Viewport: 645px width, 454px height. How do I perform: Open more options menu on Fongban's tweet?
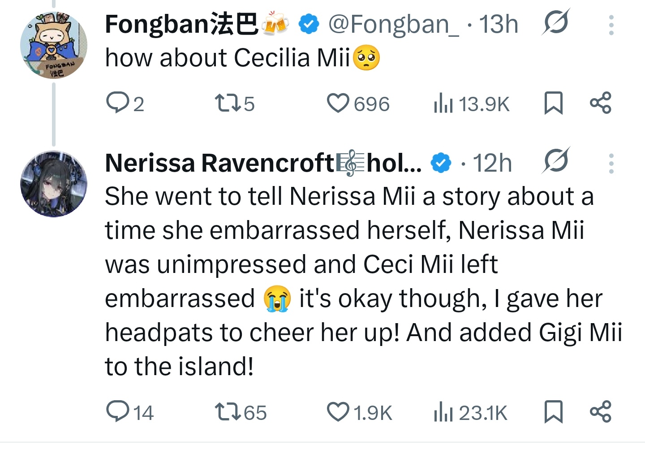[611, 25]
